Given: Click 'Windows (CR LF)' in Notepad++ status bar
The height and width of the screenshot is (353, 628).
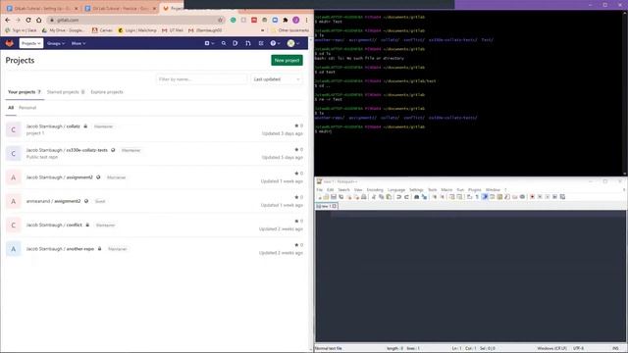Looking at the screenshot, I should coord(551,348).
